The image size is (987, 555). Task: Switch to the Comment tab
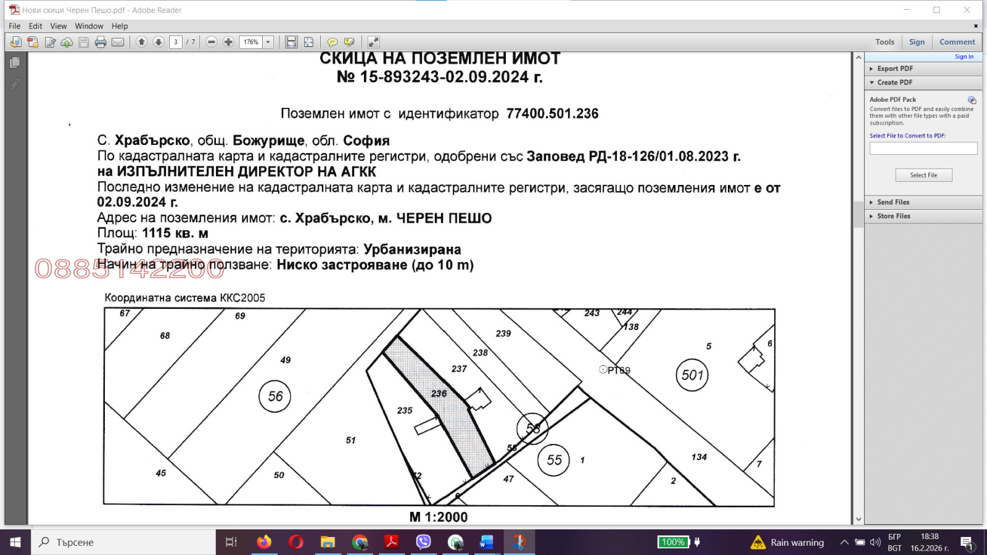(x=957, y=41)
